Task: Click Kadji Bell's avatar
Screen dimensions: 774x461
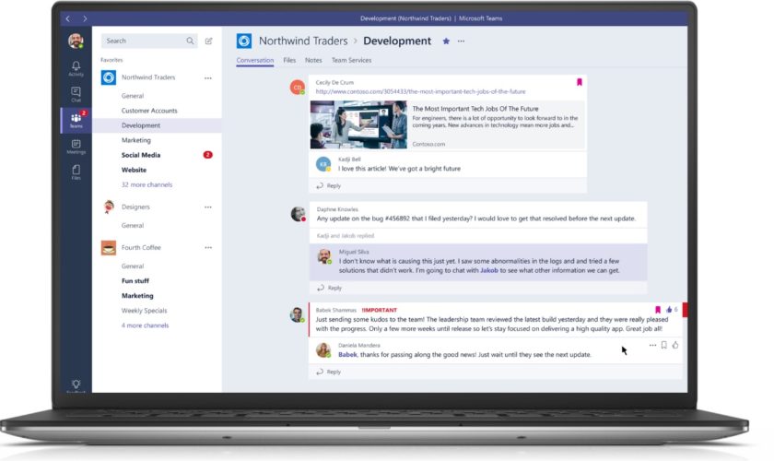Action: coord(322,164)
